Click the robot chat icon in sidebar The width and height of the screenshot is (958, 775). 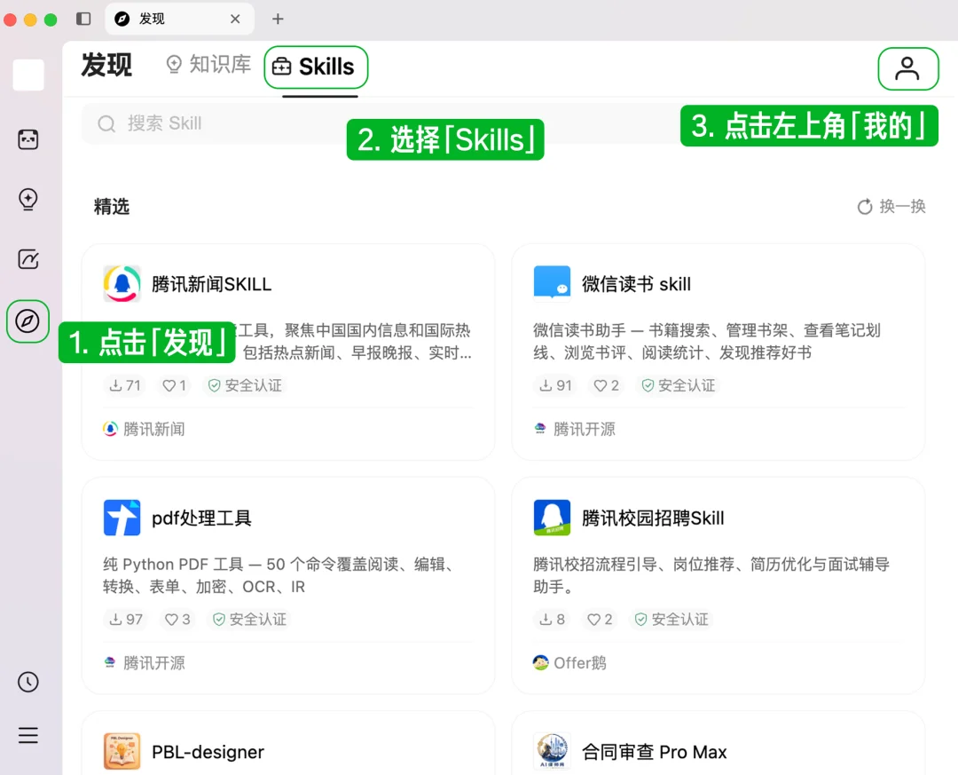[x=28, y=139]
